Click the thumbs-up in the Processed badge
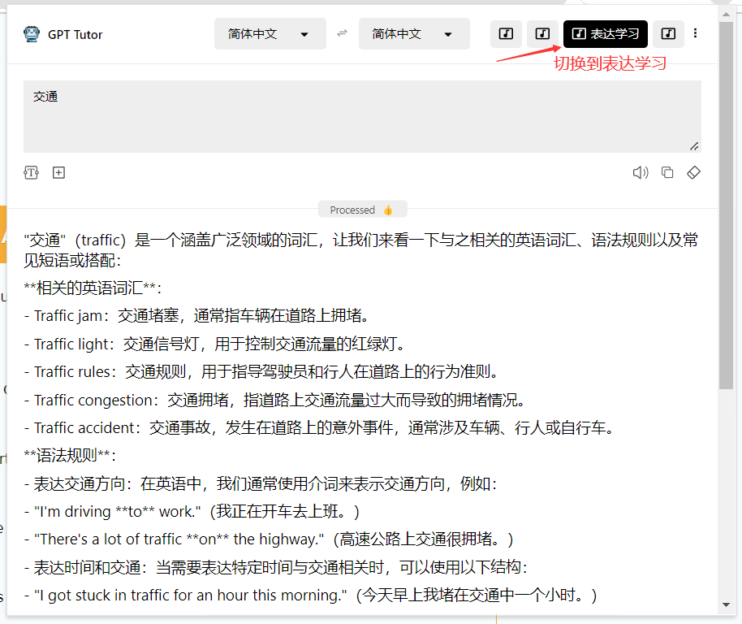This screenshot has height=624, width=742. 388,209
